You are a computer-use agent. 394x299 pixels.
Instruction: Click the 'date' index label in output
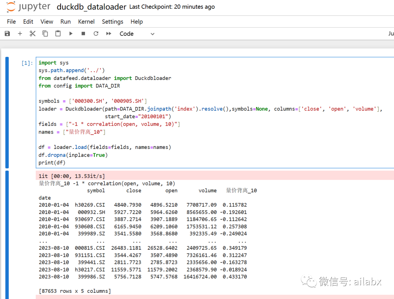point(45,198)
